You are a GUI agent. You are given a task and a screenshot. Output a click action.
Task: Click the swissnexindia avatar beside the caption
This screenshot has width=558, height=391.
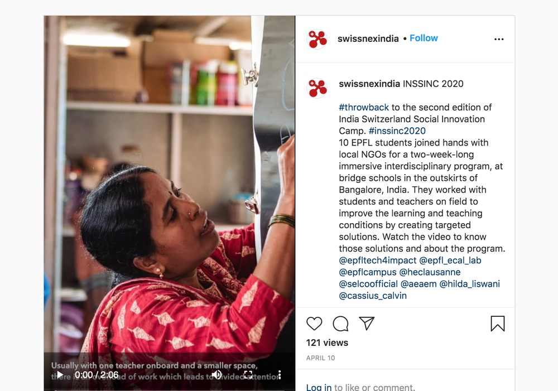pos(317,88)
